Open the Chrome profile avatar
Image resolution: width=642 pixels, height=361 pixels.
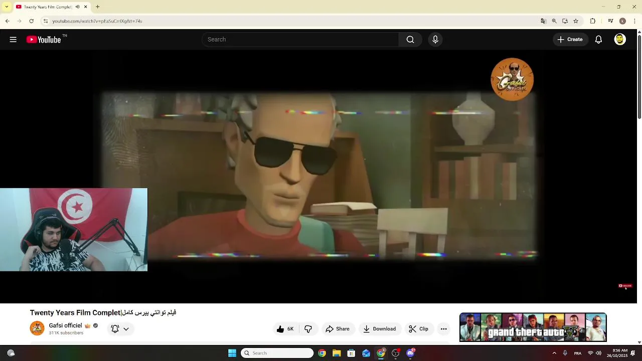622,21
